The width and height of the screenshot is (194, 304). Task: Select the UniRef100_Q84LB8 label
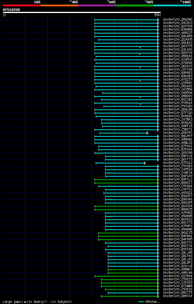click(x=178, y=109)
